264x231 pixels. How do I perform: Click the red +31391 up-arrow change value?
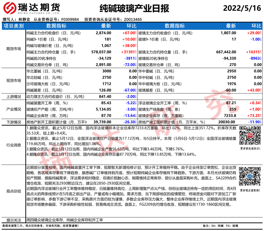click(128, 52)
